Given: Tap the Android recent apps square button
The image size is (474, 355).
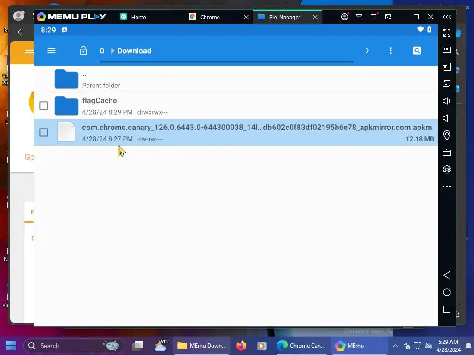Looking at the screenshot, I should click(447, 309).
